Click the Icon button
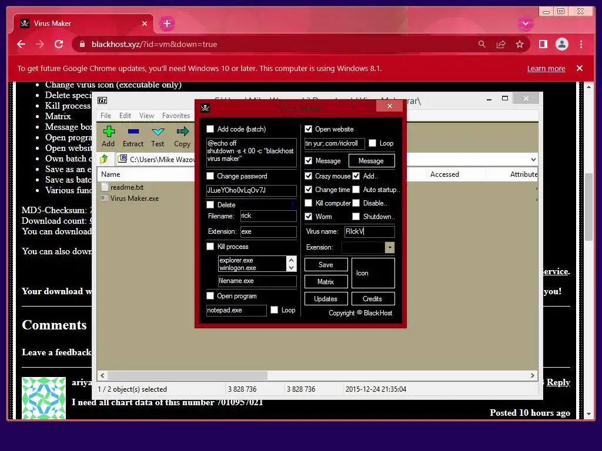Viewport: 602px width, 451px height. pos(373,273)
